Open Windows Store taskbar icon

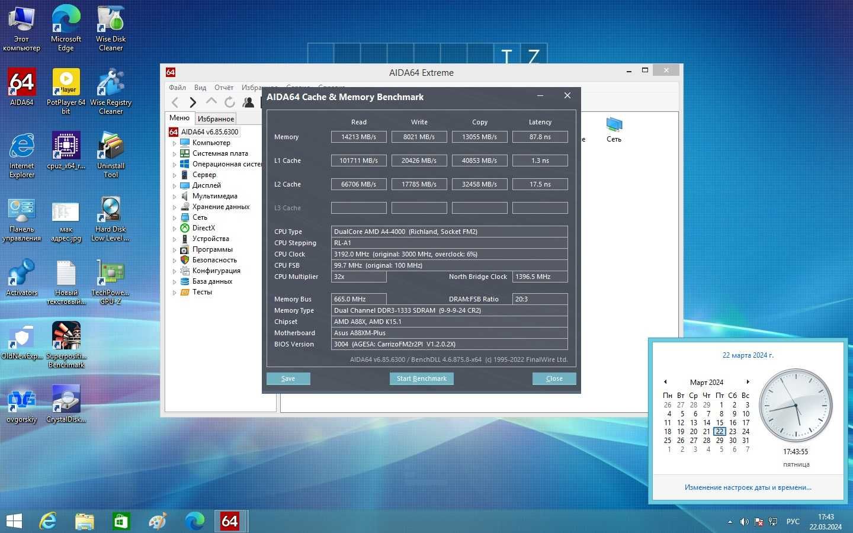pyautogui.click(x=121, y=521)
